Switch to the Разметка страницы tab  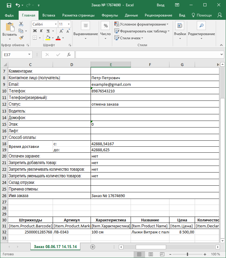tap(78, 15)
